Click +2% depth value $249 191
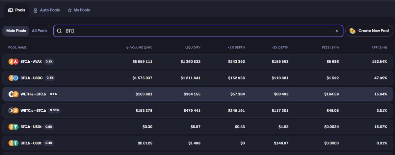This screenshot has height=155, width=395. click(236, 110)
